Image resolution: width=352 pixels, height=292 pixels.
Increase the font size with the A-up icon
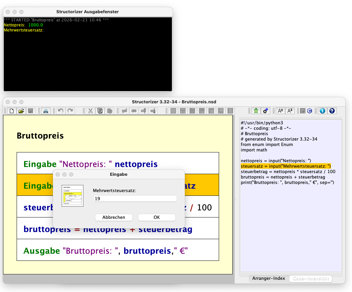(x=280, y=111)
